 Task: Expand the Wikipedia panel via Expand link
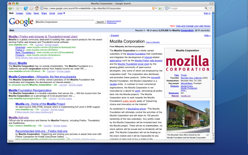[x=114, y=35]
